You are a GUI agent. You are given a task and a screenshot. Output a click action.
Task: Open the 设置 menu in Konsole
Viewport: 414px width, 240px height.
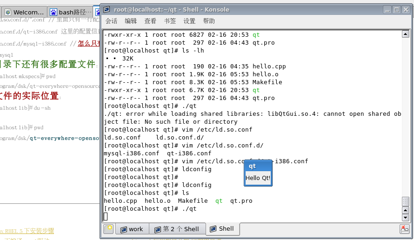click(189, 21)
